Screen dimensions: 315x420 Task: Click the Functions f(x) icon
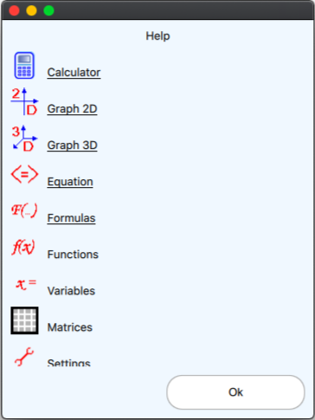[23, 247]
